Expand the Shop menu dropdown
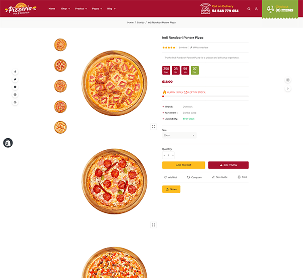Image resolution: width=303 pixels, height=278 pixels. (x=65, y=9)
